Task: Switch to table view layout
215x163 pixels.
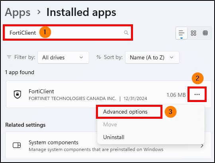Action: pos(205,33)
